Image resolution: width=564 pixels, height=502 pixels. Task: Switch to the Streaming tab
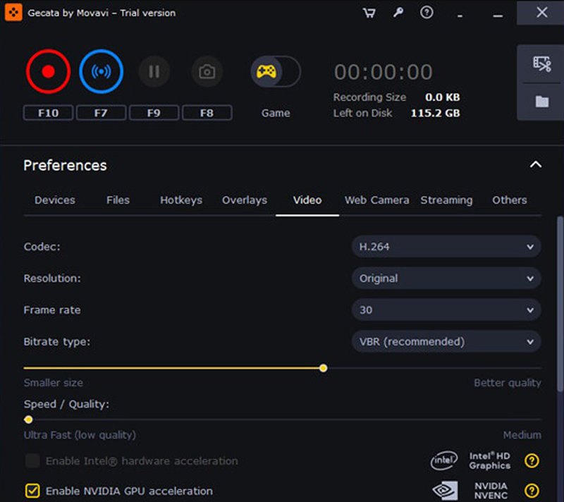pos(446,200)
